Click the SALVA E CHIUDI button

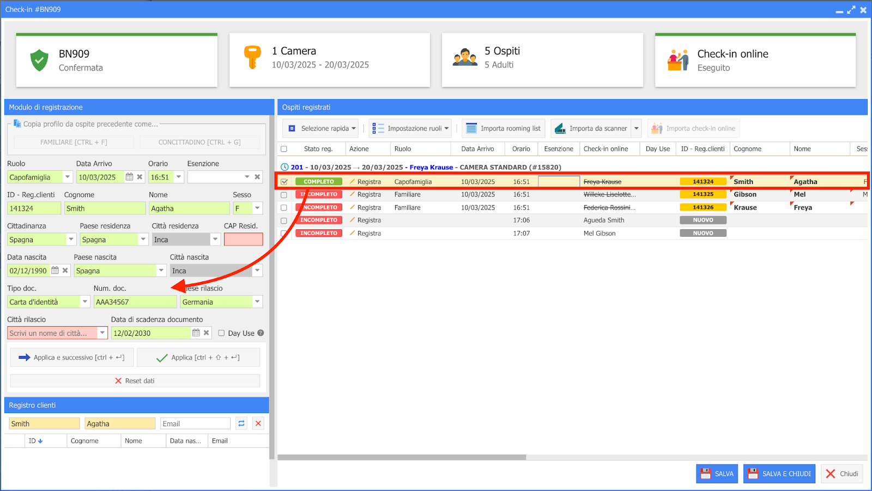(779, 474)
